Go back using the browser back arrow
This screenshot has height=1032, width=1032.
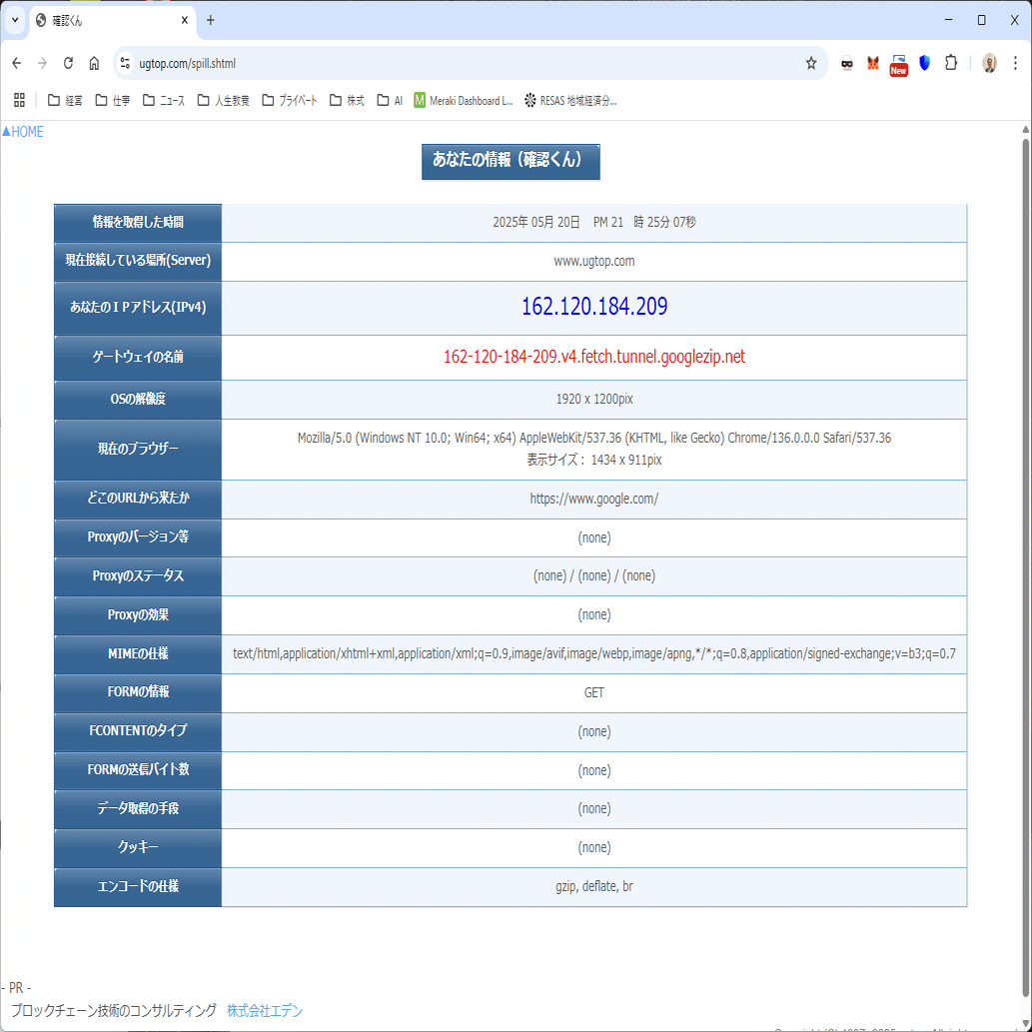click(x=16, y=63)
